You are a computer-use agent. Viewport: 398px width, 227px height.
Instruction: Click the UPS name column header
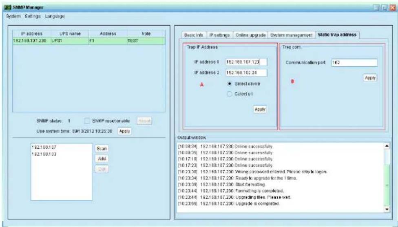[x=70, y=33]
